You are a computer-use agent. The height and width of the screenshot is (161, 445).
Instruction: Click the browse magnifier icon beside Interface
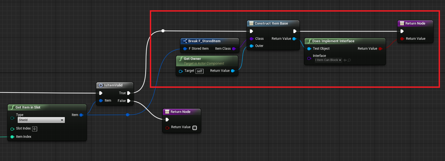349,60
